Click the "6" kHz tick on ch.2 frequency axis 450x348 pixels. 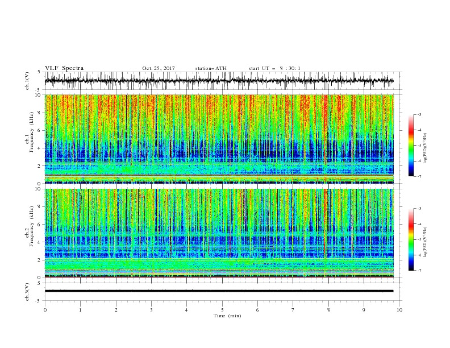pos(40,225)
